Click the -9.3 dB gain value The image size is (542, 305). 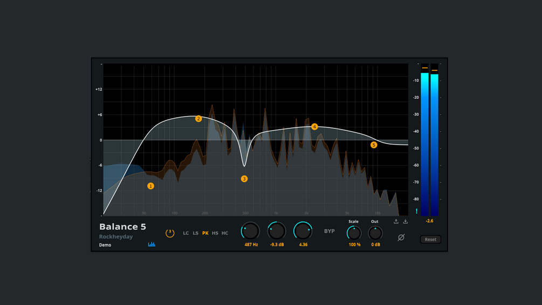277,245
